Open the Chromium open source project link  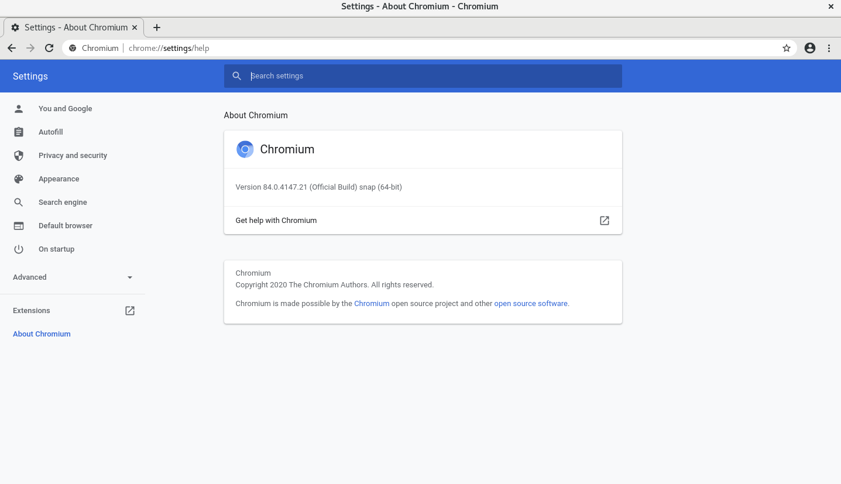(x=372, y=304)
